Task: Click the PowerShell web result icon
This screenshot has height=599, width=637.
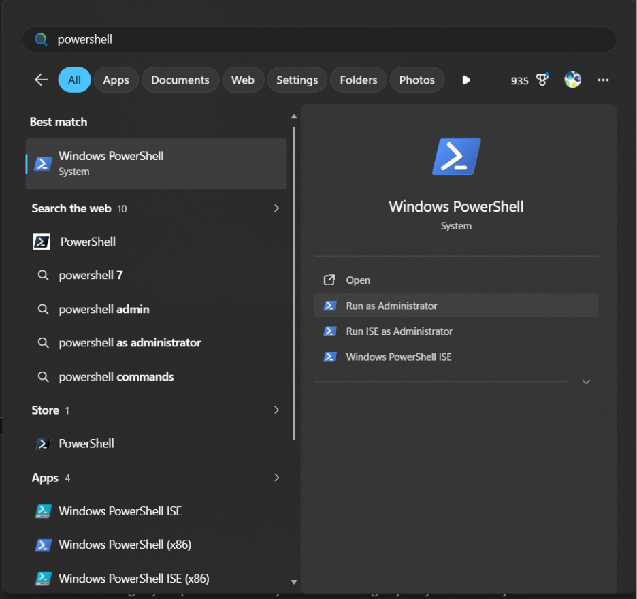Action: point(42,242)
